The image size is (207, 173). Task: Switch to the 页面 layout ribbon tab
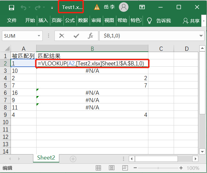point(57,20)
